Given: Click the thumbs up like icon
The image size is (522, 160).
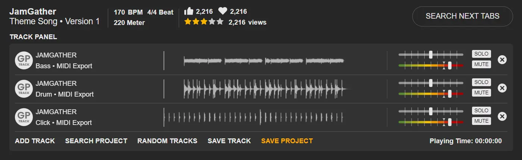Looking at the screenshot, I should pos(190,12).
